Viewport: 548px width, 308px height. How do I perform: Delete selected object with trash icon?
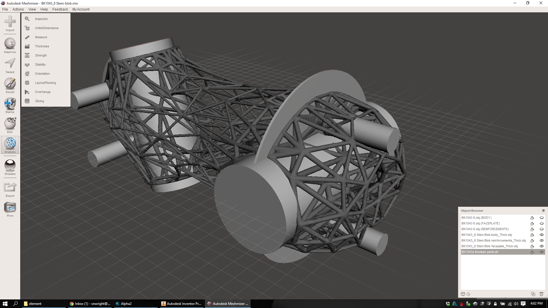click(541, 294)
